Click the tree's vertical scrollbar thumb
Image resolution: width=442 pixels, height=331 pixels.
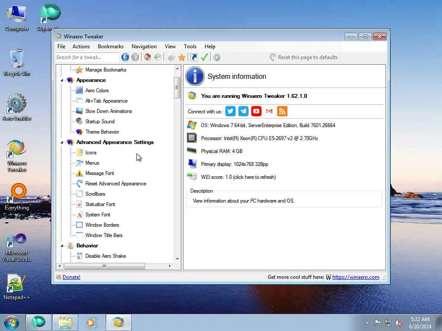177,87
